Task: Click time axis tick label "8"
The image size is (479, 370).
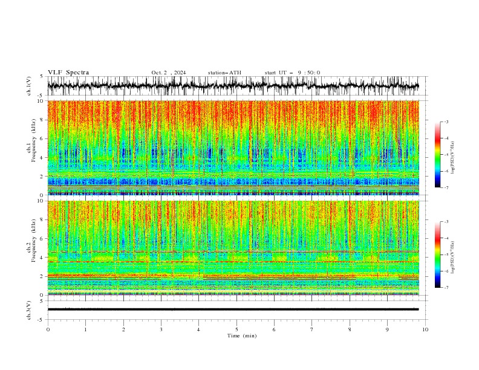Action: click(350, 329)
